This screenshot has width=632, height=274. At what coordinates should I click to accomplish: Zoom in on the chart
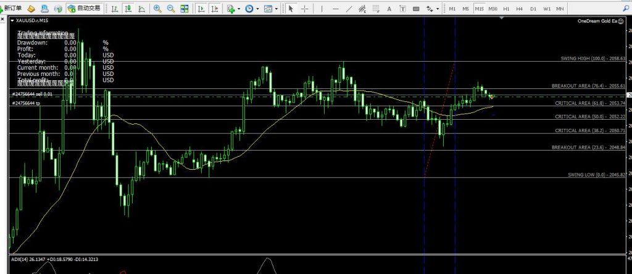tap(158, 9)
